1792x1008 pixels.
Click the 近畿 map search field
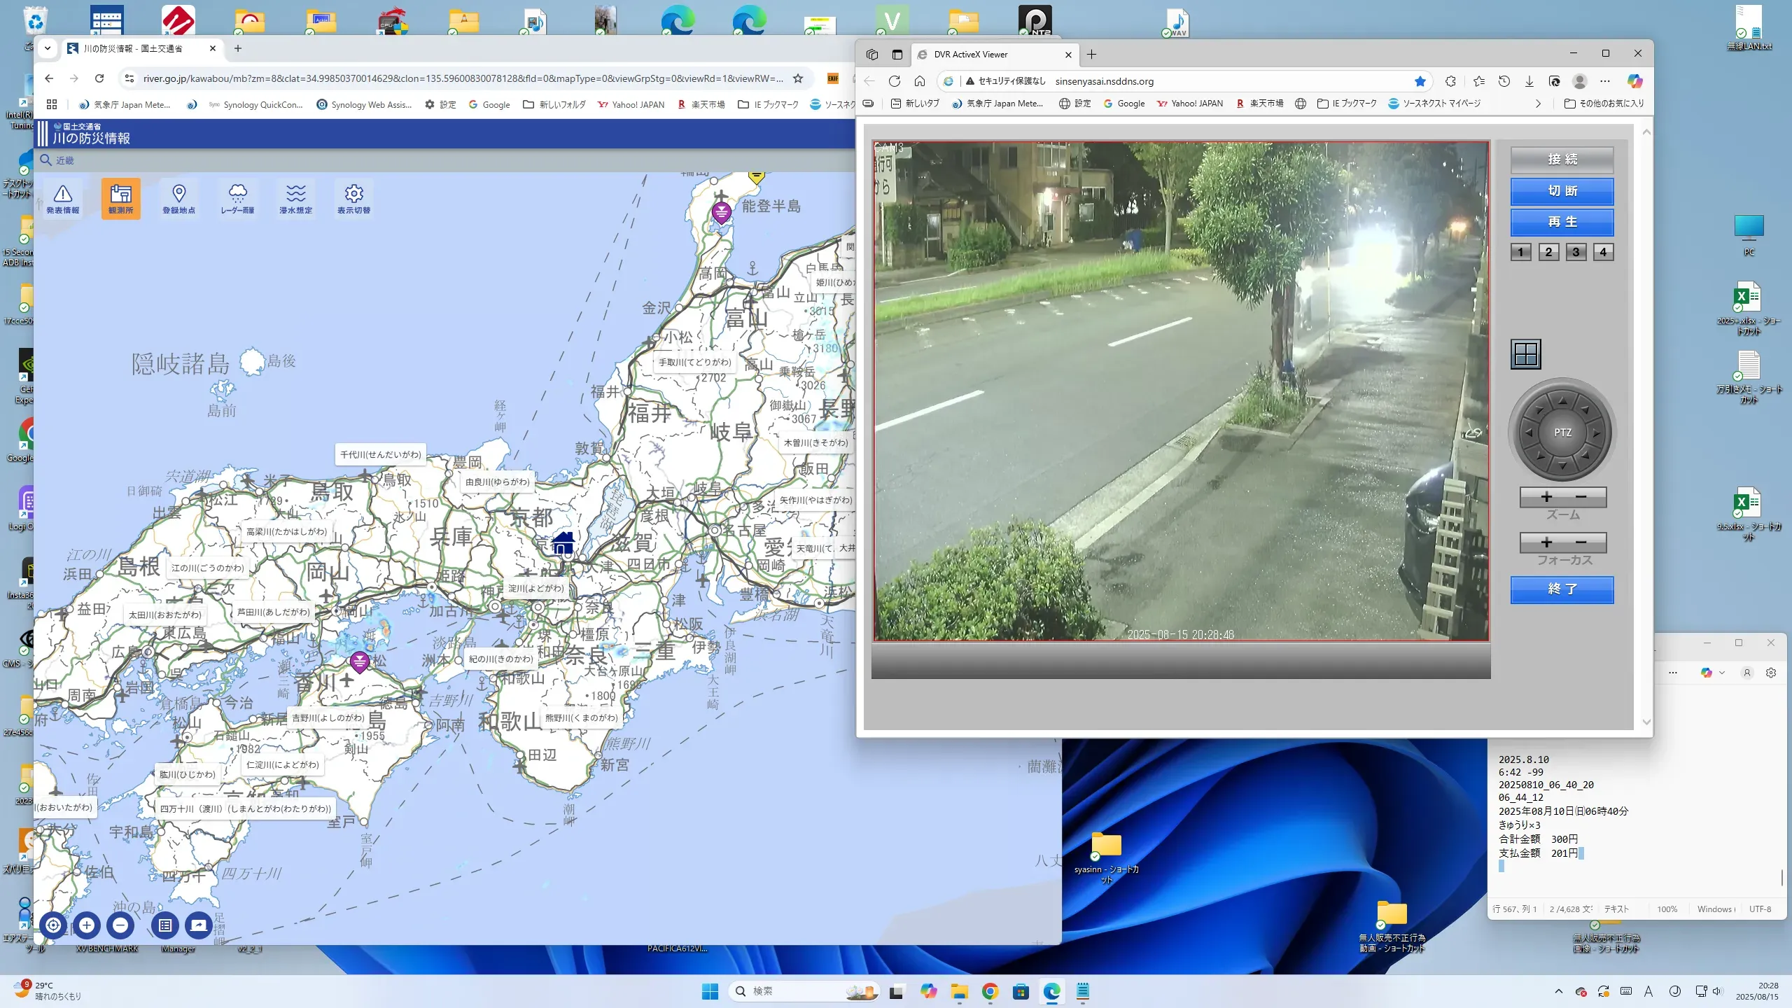[65, 160]
